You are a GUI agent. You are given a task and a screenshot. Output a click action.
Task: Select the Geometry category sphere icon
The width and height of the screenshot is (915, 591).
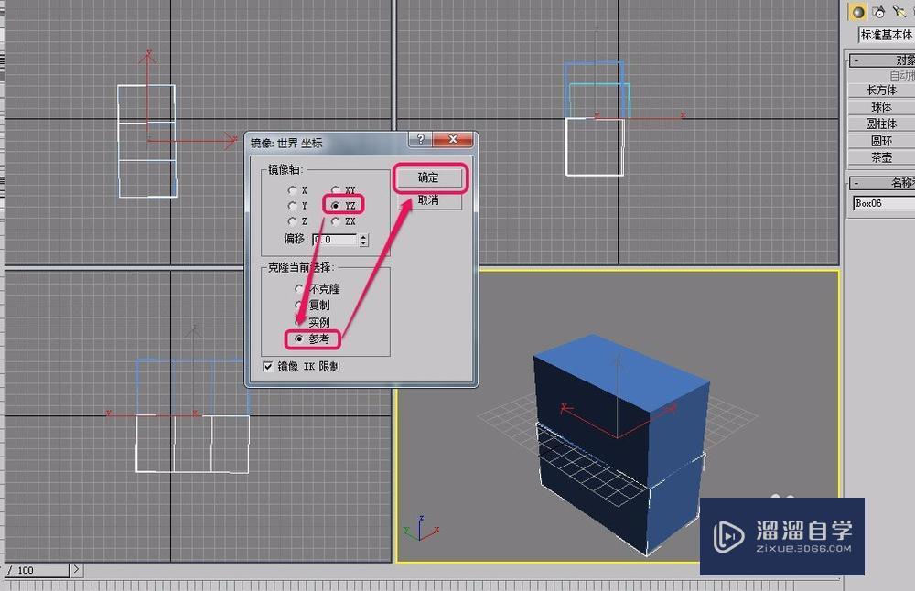click(858, 12)
